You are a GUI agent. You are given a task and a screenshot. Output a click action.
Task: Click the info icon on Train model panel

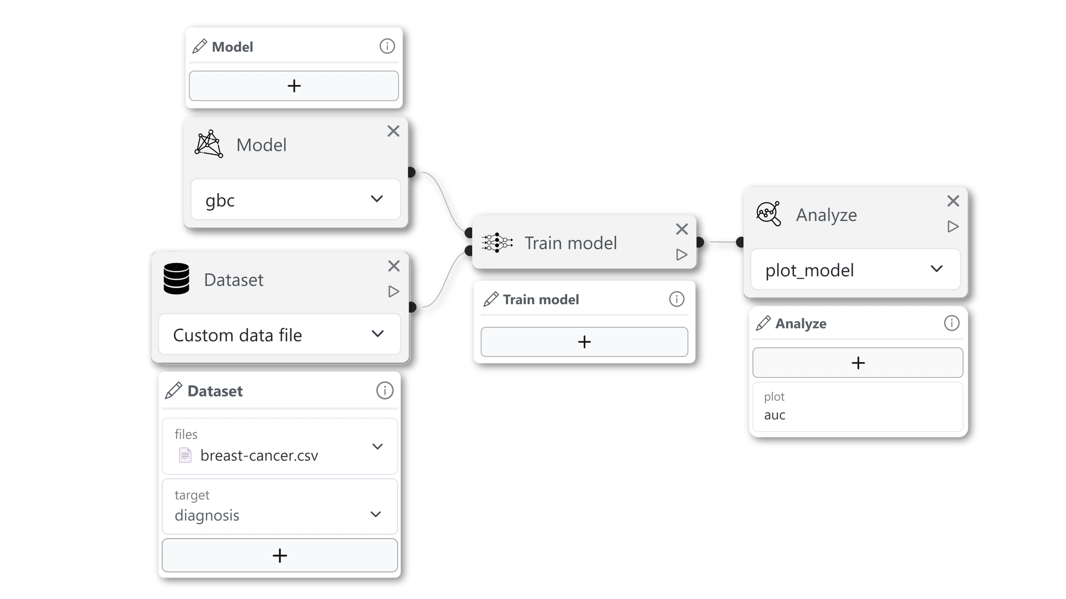(x=676, y=299)
